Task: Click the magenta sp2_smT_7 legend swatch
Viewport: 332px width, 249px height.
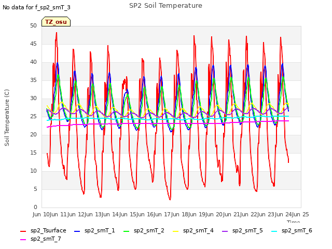Action: point(23,240)
